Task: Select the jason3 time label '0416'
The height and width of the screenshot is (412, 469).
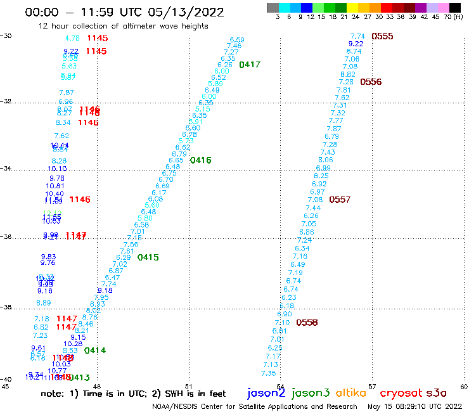Action: click(x=201, y=160)
